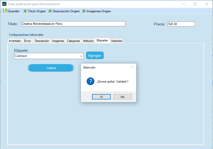
Task: Click the Titulo Origen refresh icon
Action: point(25,11)
